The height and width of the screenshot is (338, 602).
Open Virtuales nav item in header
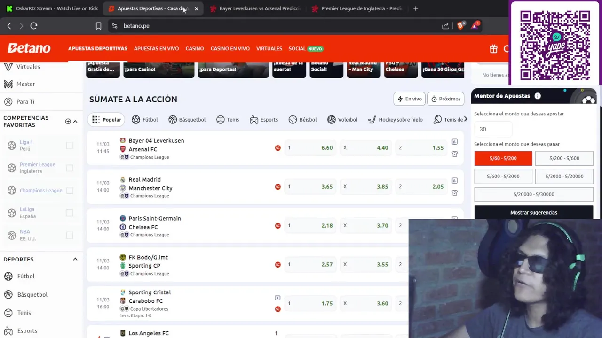coord(269,49)
